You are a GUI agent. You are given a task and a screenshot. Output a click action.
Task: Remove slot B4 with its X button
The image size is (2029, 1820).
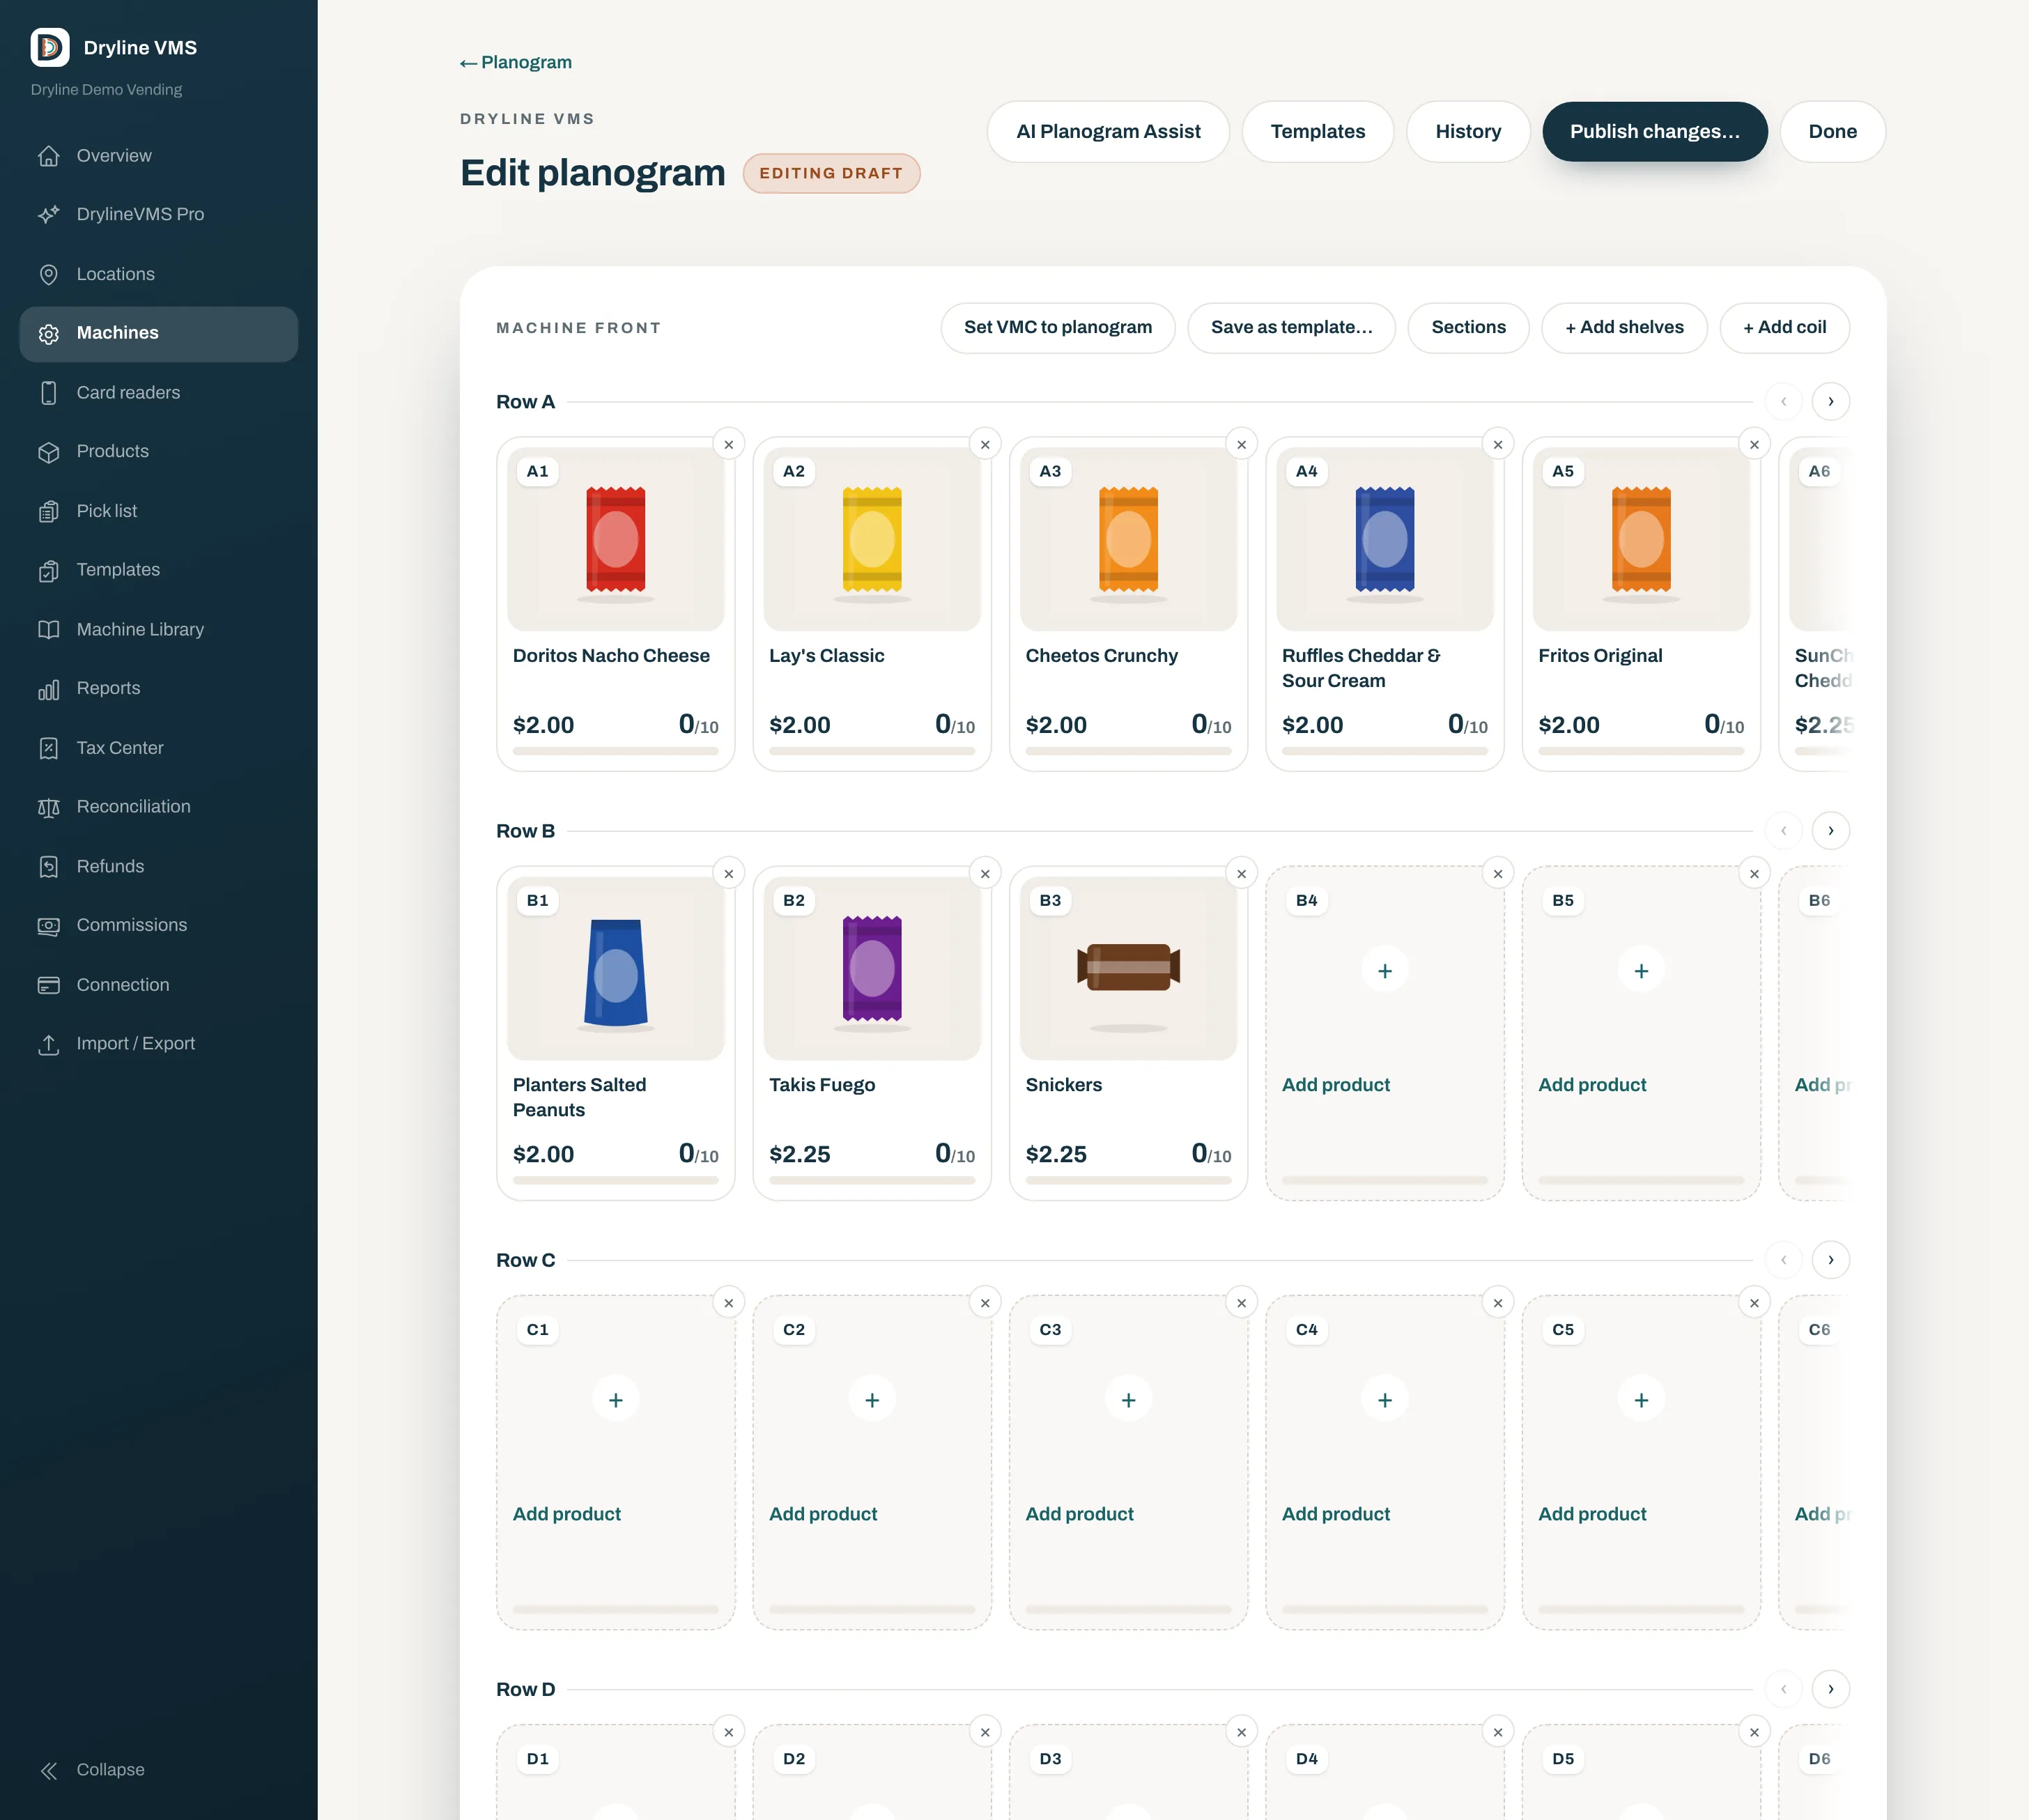(x=1497, y=873)
